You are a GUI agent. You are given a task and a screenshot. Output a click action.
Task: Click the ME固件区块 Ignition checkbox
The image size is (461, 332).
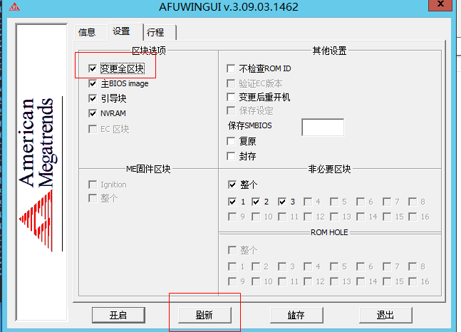[93, 185]
